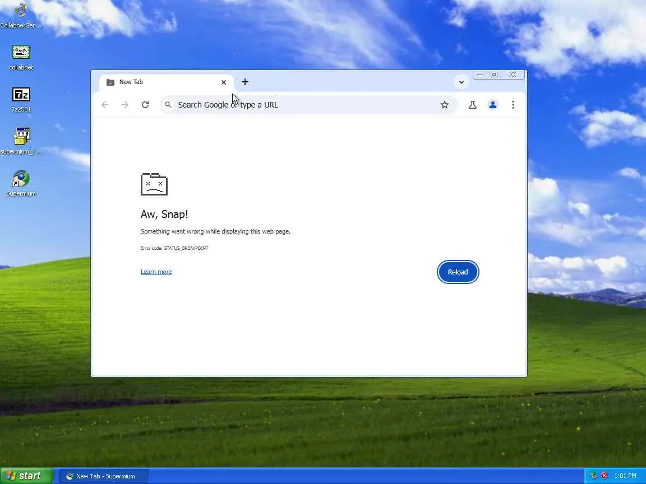Click the Aw, Snap! heading
The width and height of the screenshot is (646, 484).
pyautogui.click(x=164, y=214)
